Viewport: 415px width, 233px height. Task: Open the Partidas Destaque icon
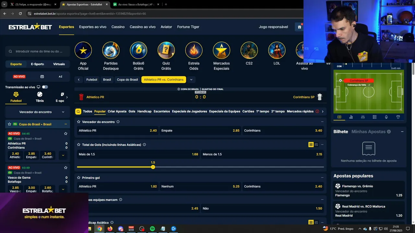click(x=111, y=50)
